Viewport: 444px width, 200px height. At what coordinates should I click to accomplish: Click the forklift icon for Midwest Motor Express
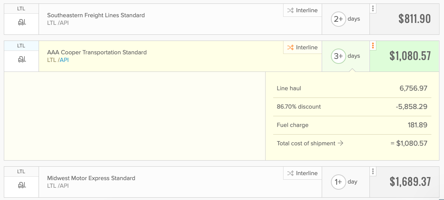(22, 185)
